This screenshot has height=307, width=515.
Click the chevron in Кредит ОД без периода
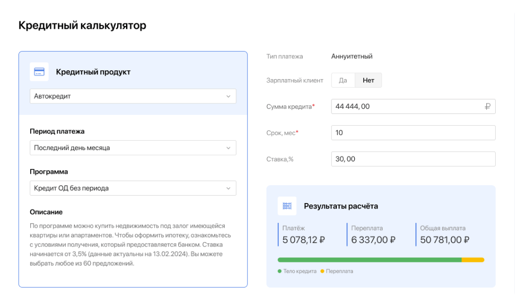228,188
